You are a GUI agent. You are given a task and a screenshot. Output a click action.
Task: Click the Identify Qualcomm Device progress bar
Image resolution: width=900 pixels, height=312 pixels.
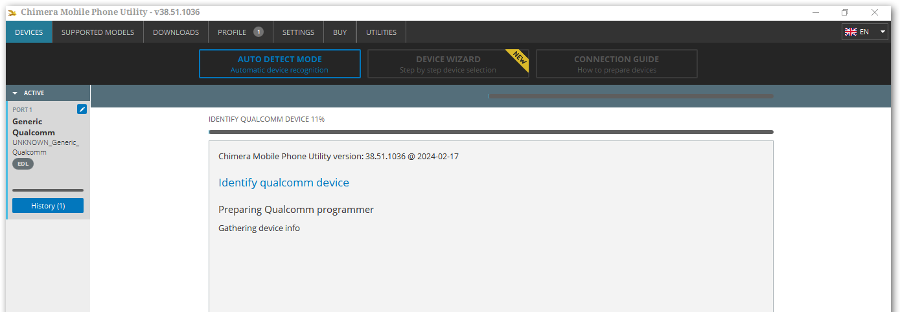pos(490,132)
